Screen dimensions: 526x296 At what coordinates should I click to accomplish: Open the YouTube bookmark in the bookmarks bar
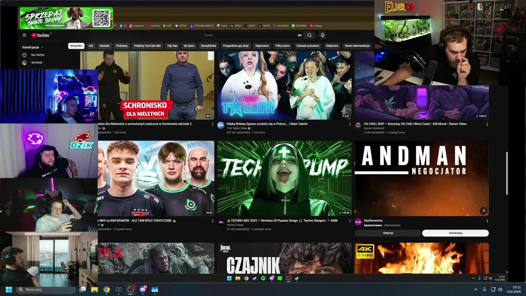(x=153, y=25)
